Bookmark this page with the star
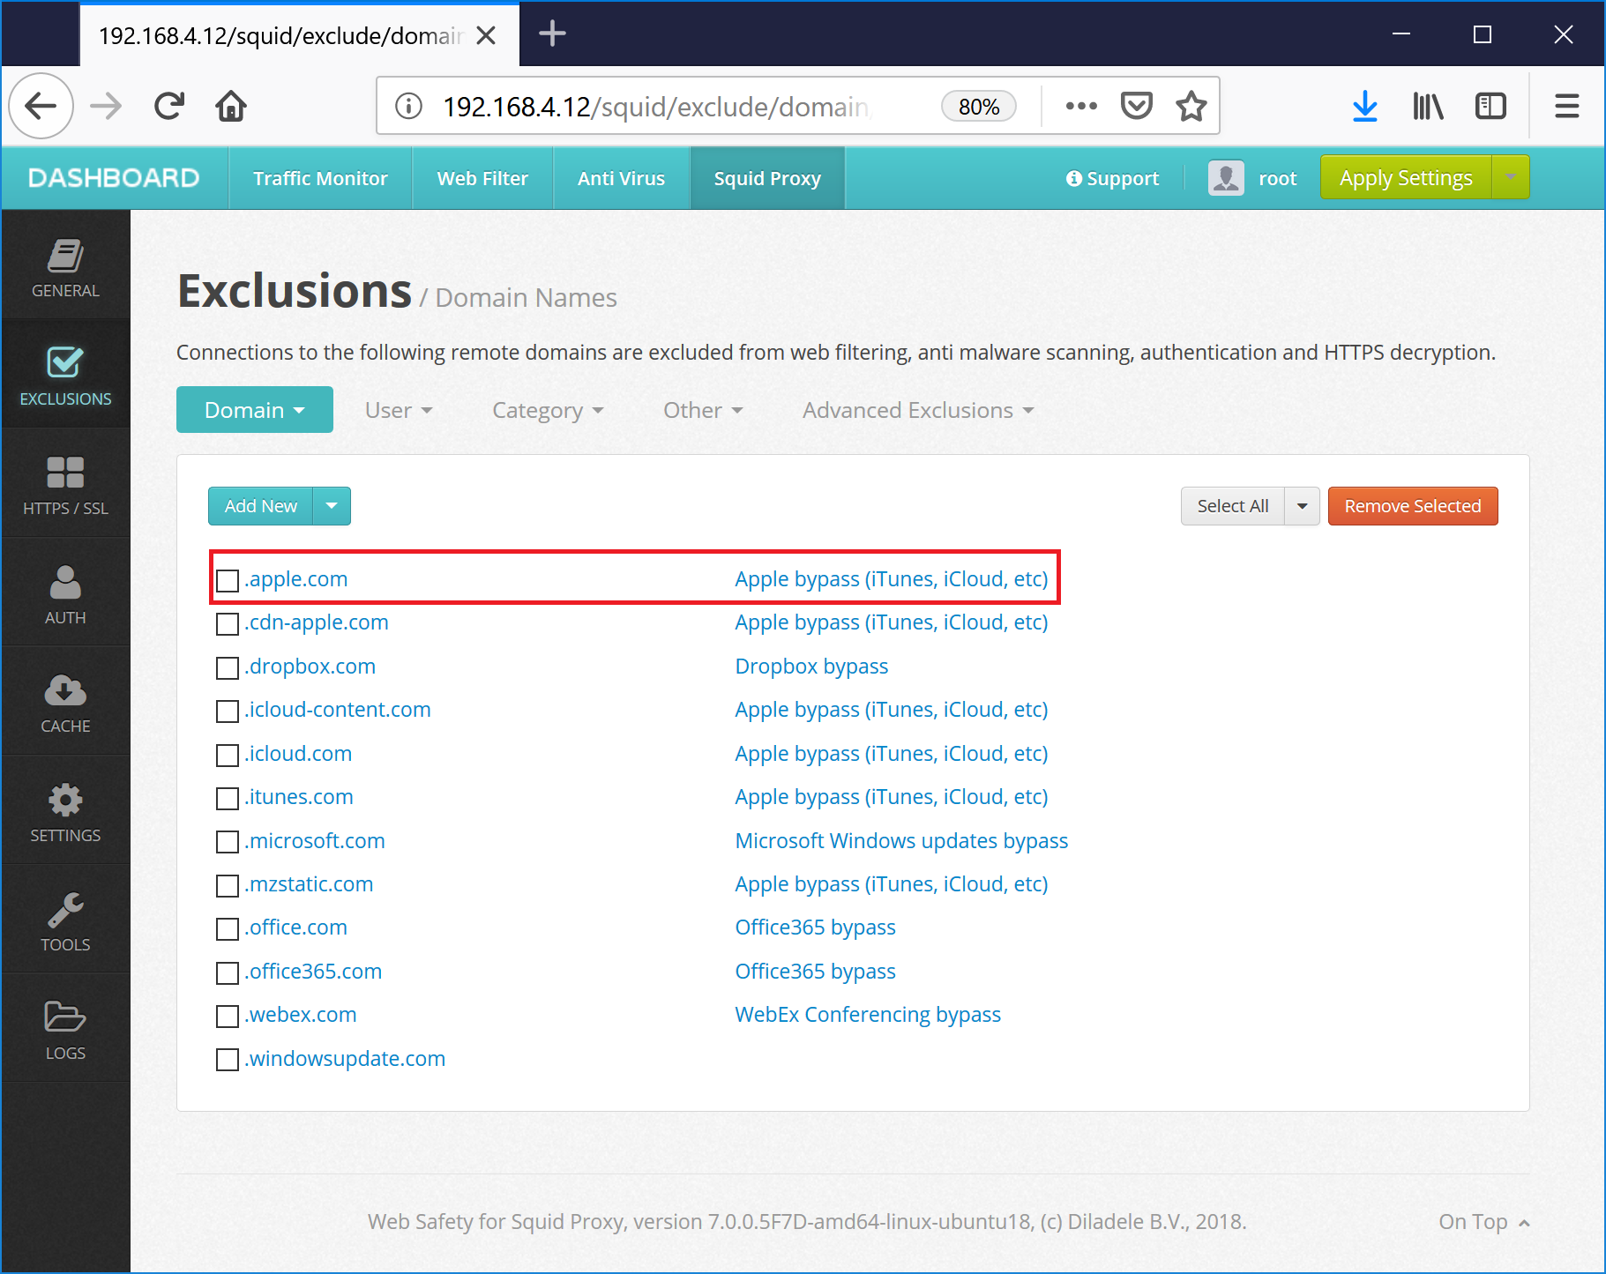 point(1191,107)
